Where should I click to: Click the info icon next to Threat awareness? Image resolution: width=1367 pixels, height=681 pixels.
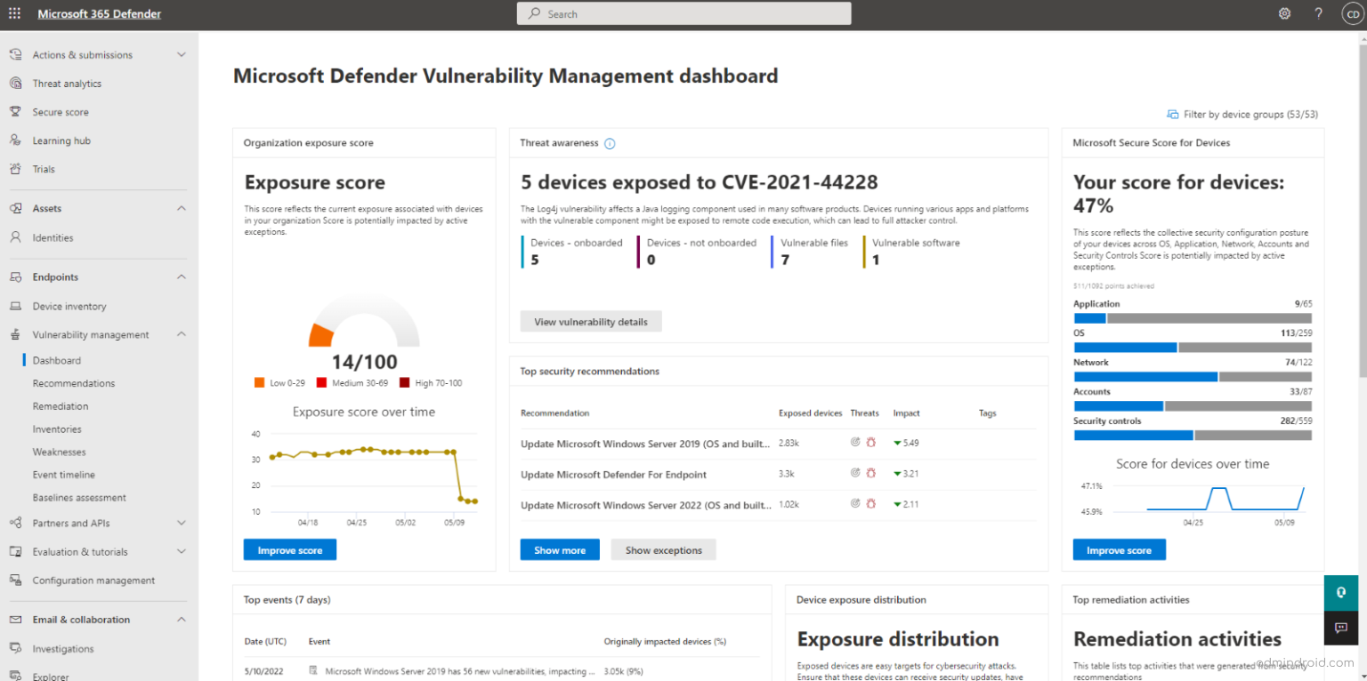[610, 143]
